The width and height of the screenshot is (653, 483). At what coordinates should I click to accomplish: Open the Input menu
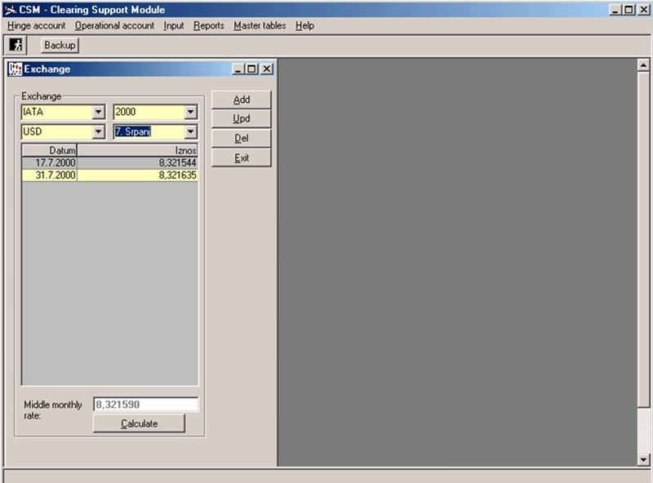coord(174,25)
